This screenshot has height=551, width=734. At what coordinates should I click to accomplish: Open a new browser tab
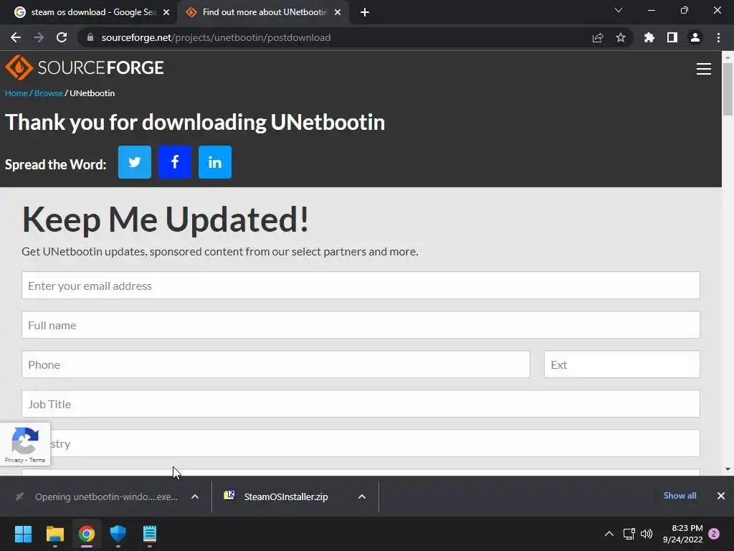pyautogui.click(x=365, y=12)
